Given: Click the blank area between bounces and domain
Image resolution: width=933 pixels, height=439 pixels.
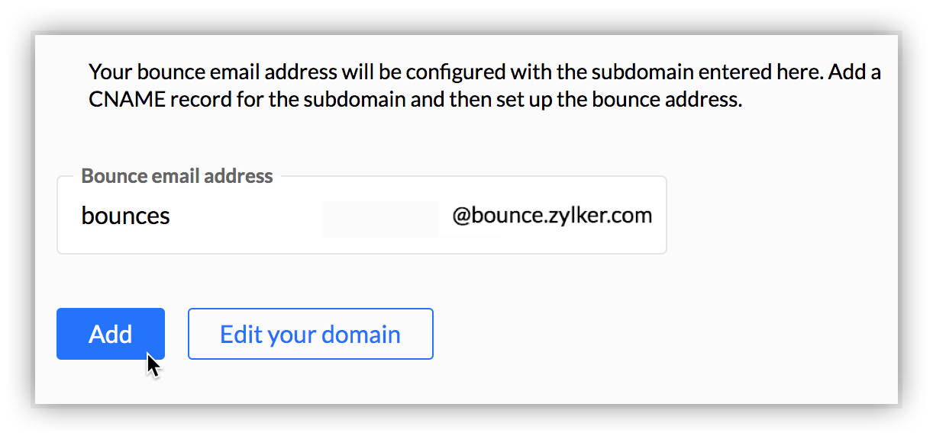Looking at the screenshot, I should 379,219.
